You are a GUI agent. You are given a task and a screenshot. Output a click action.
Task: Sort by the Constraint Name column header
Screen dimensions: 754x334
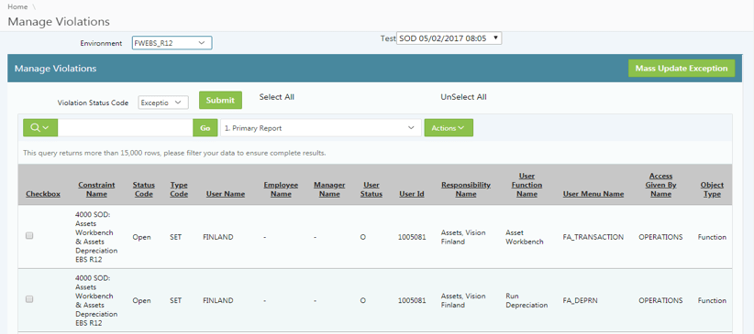96,189
